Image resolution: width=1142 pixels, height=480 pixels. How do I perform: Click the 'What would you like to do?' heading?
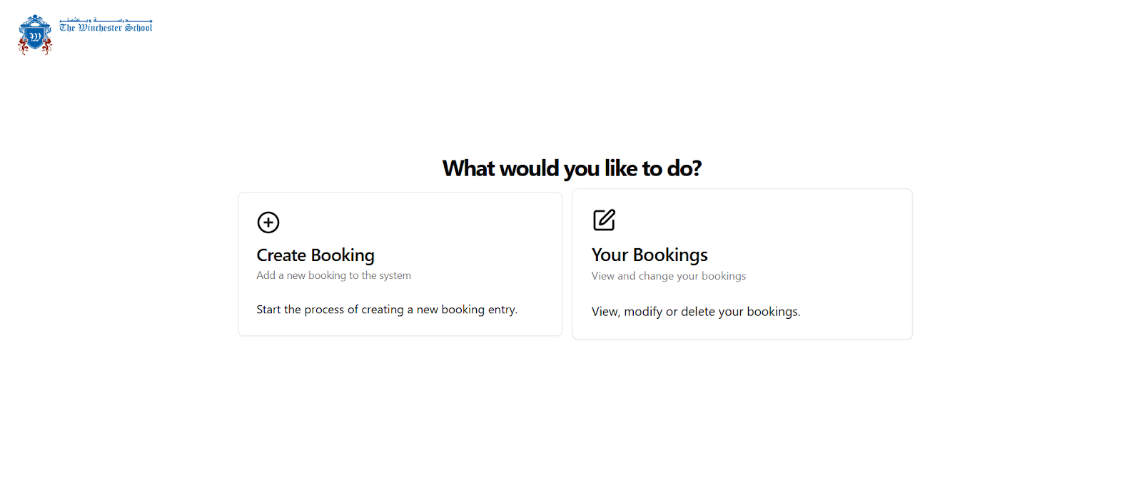572,168
